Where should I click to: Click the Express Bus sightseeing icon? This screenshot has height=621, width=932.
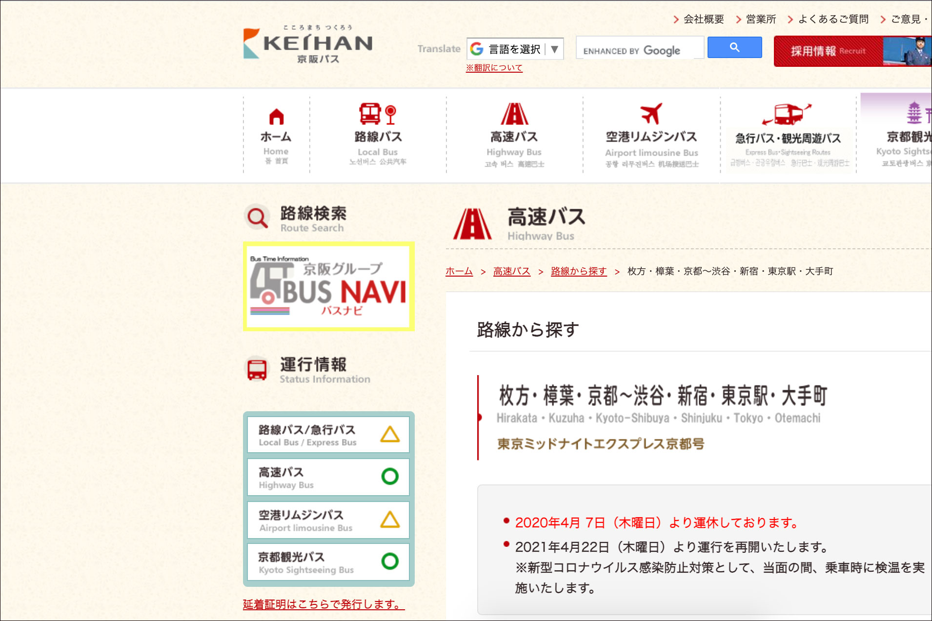[x=787, y=115]
